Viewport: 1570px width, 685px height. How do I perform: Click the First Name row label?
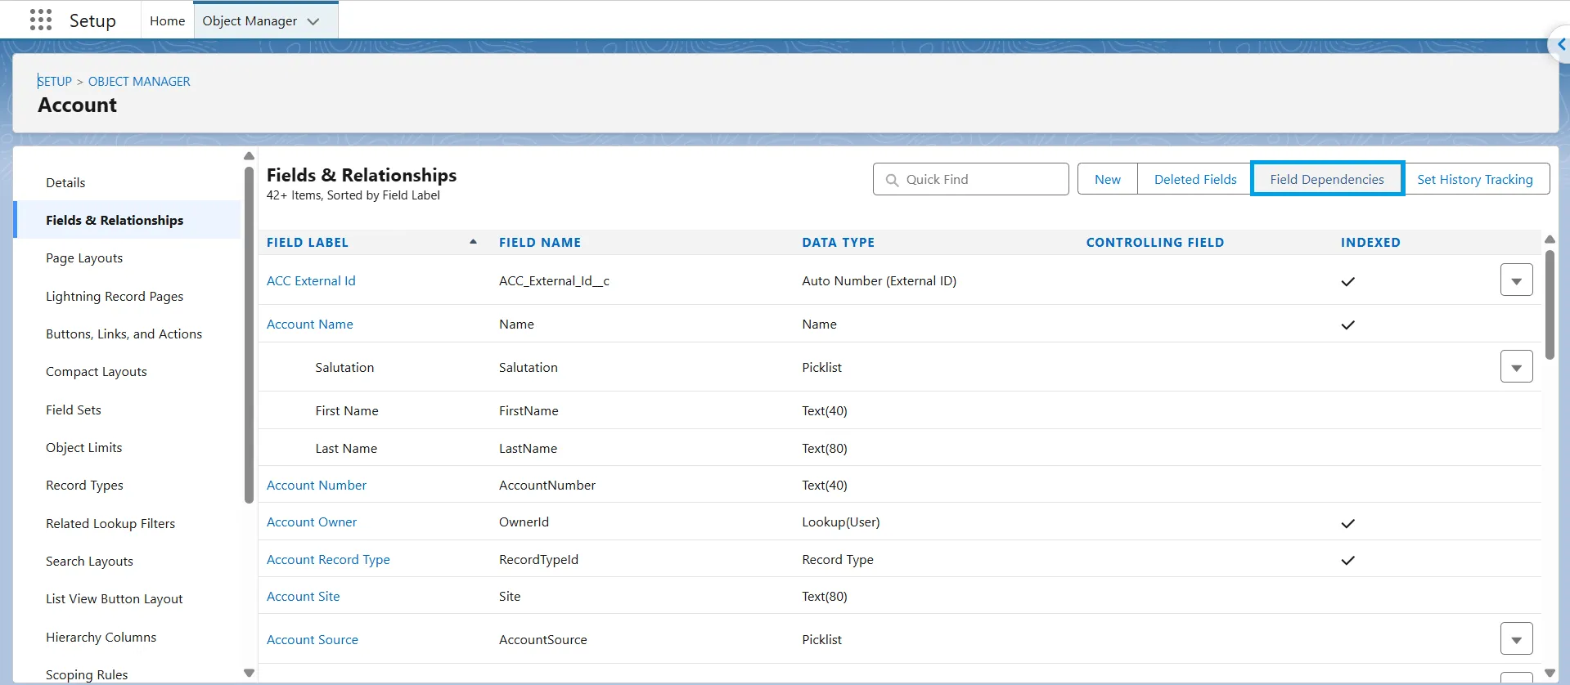(x=347, y=410)
